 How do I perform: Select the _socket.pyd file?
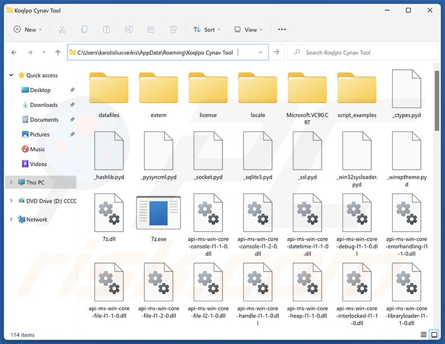(x=208, y=156)
